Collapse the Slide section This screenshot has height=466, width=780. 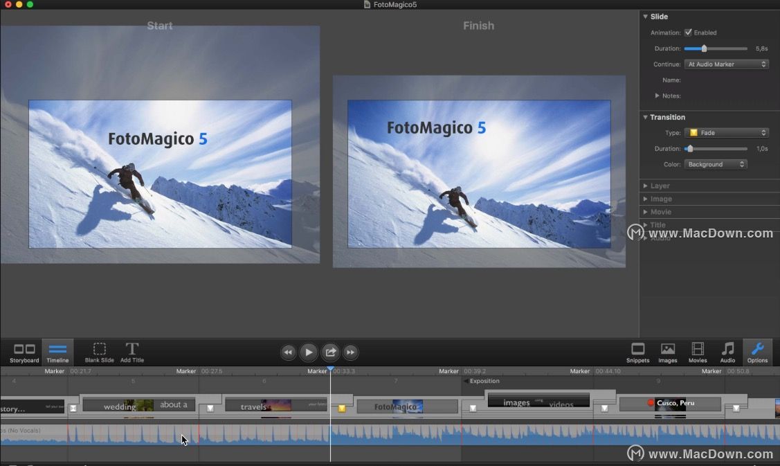point(645,17)
